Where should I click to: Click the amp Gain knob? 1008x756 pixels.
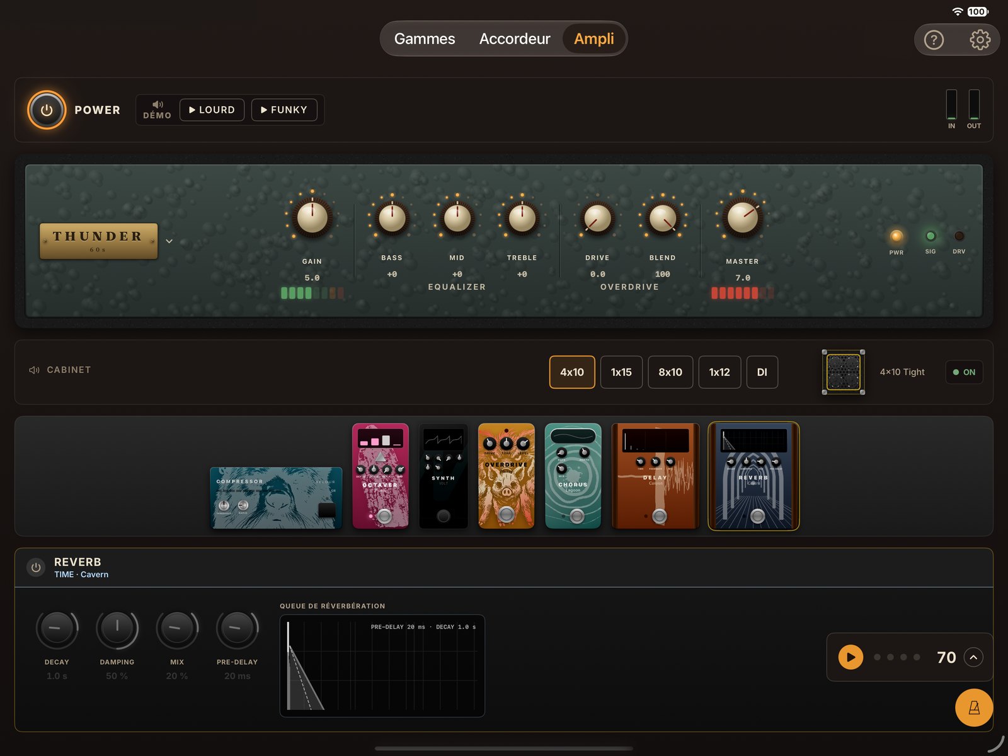(x=312, y=217)
